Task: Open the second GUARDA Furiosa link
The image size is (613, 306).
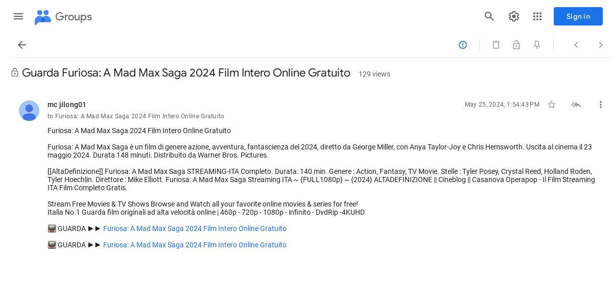Action: coord(195,245)
